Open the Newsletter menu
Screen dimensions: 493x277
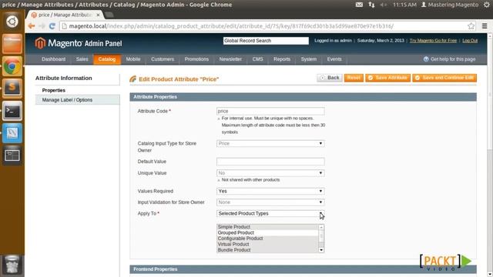[230, 59]
